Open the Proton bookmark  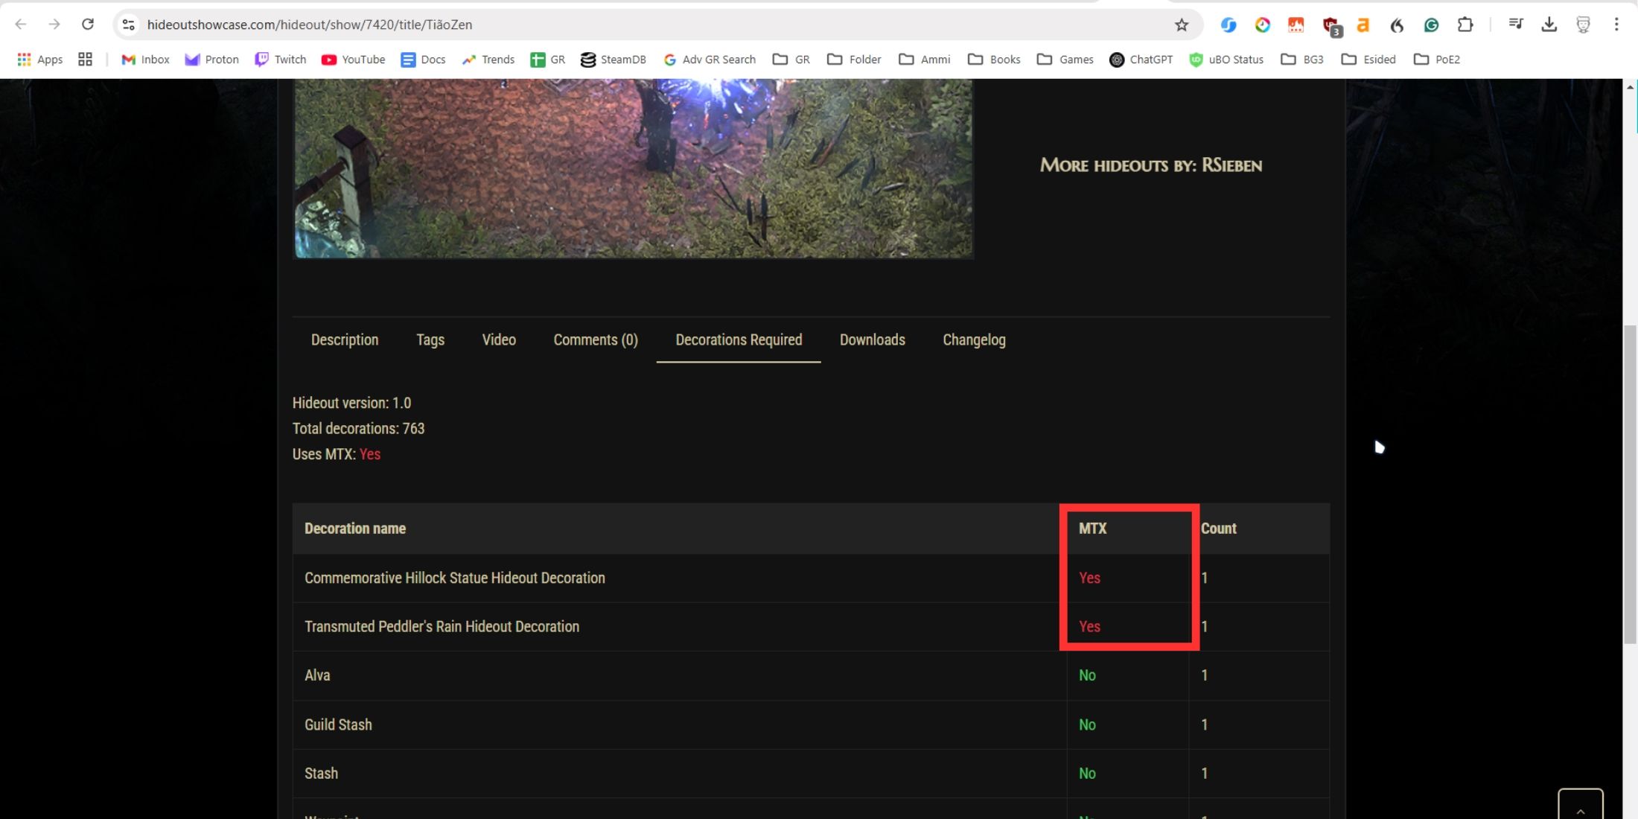pyautogui.click(x=212, y=60)
